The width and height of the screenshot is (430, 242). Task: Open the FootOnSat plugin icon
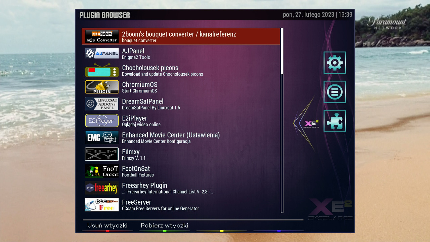coord(102,171)
